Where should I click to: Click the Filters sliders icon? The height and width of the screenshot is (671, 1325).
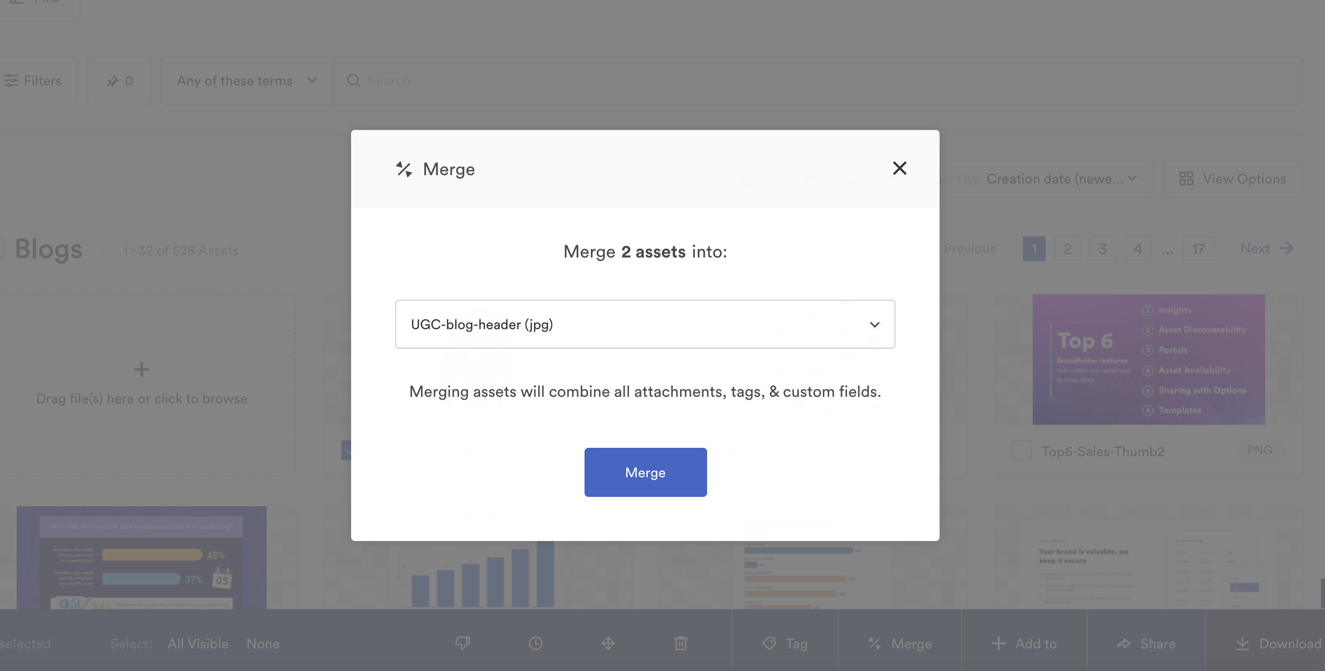point(11,81)
